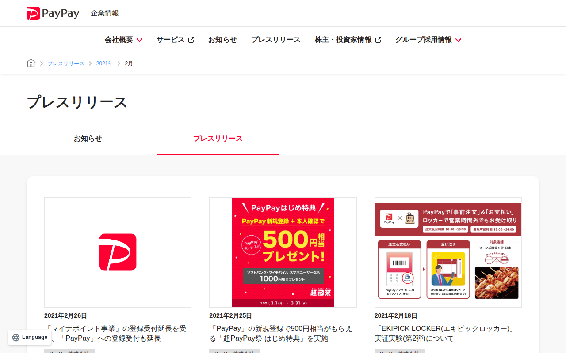The width and height of the screenshot is (566, 353).
Task: Click the PayPay logo in header
Action: [x=53, y=13]
